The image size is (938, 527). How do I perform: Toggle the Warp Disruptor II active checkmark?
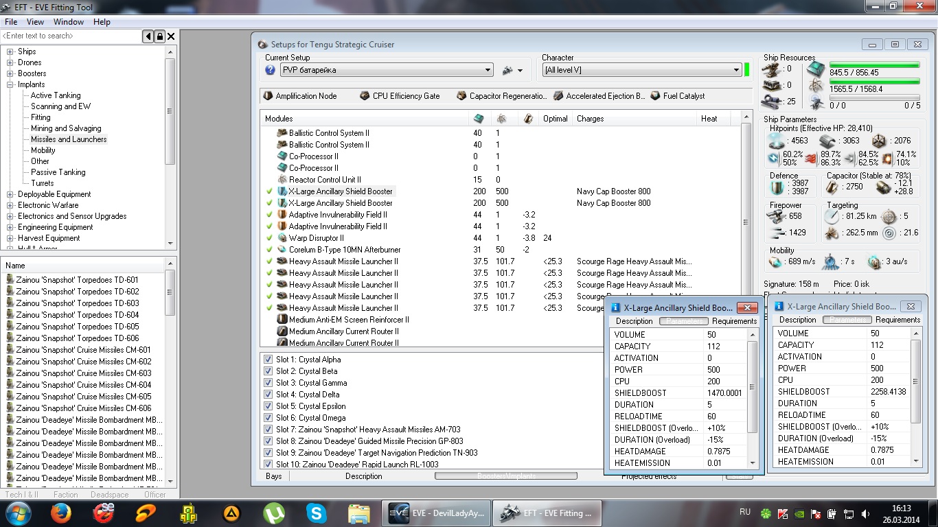tap(270, 238)
